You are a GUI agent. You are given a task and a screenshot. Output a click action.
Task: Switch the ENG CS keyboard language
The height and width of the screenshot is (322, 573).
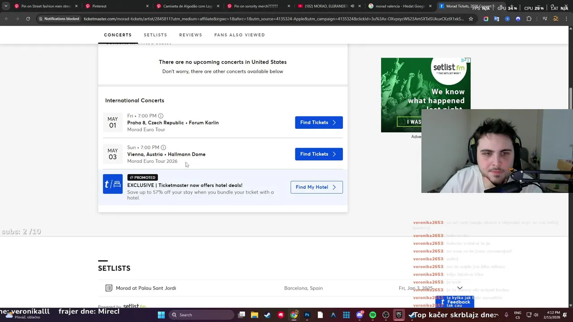(x=517, y=315)
